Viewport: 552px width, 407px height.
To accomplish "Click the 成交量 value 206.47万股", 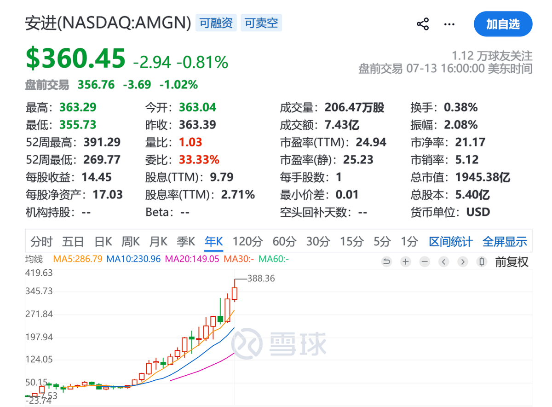I will point(354,107).
